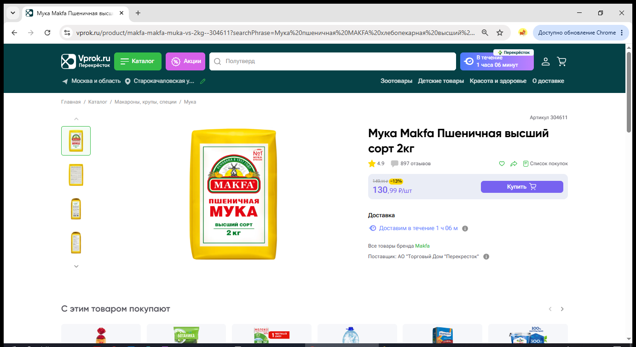Viewport: 636px width, 347px height.
Task: Select the fourth product thumbnail
Action: (x=76, y=243)
